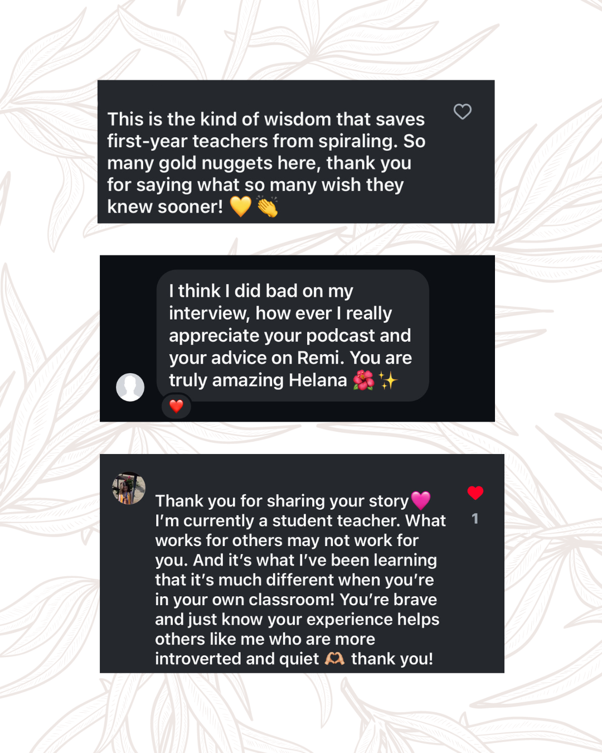Viewport: 602px width, 753px height.
Task: Click the word 'Helana' in the message
Action: pos(318,380)
